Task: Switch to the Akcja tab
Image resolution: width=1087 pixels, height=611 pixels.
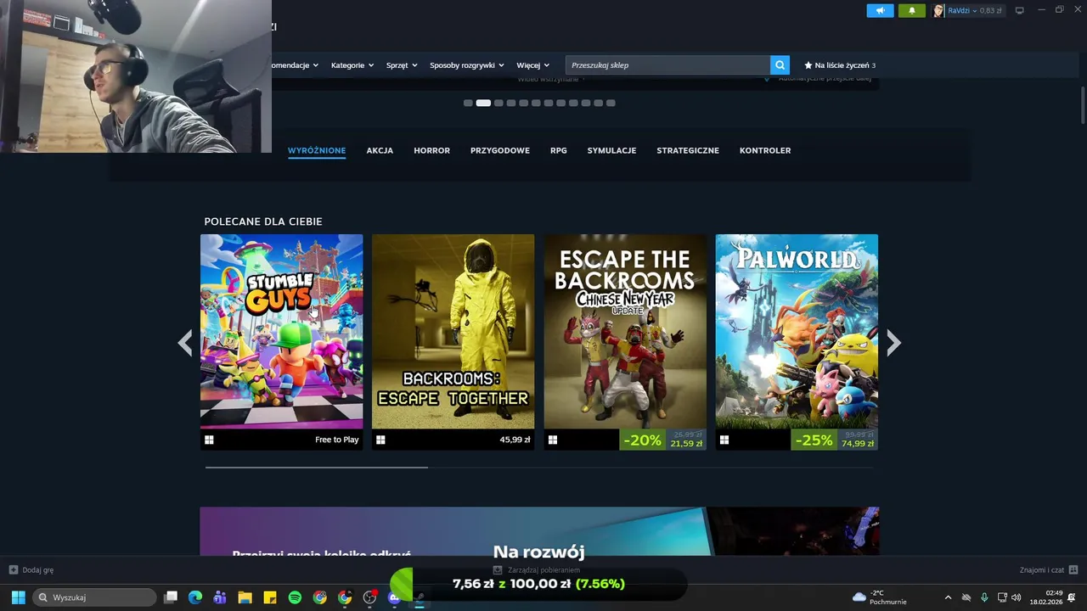Action: [x=380, y=150]
